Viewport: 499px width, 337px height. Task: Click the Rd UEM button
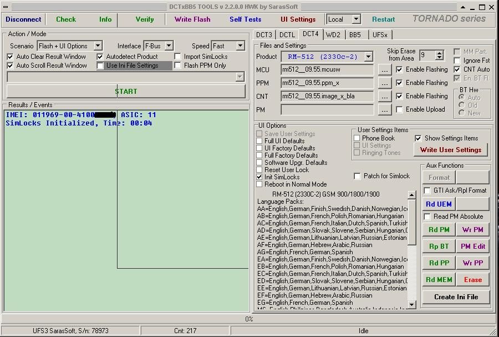point(439,204)
